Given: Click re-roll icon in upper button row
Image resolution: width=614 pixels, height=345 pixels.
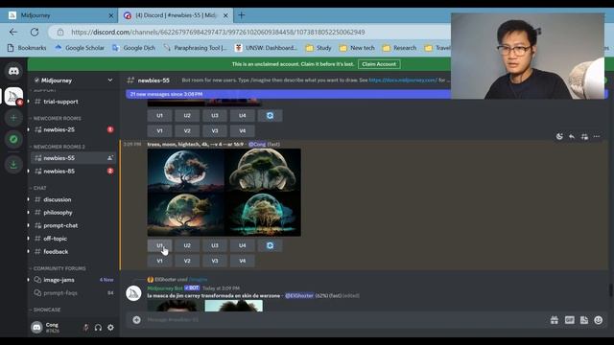Looking at the screenshot, I should [270, 116].
